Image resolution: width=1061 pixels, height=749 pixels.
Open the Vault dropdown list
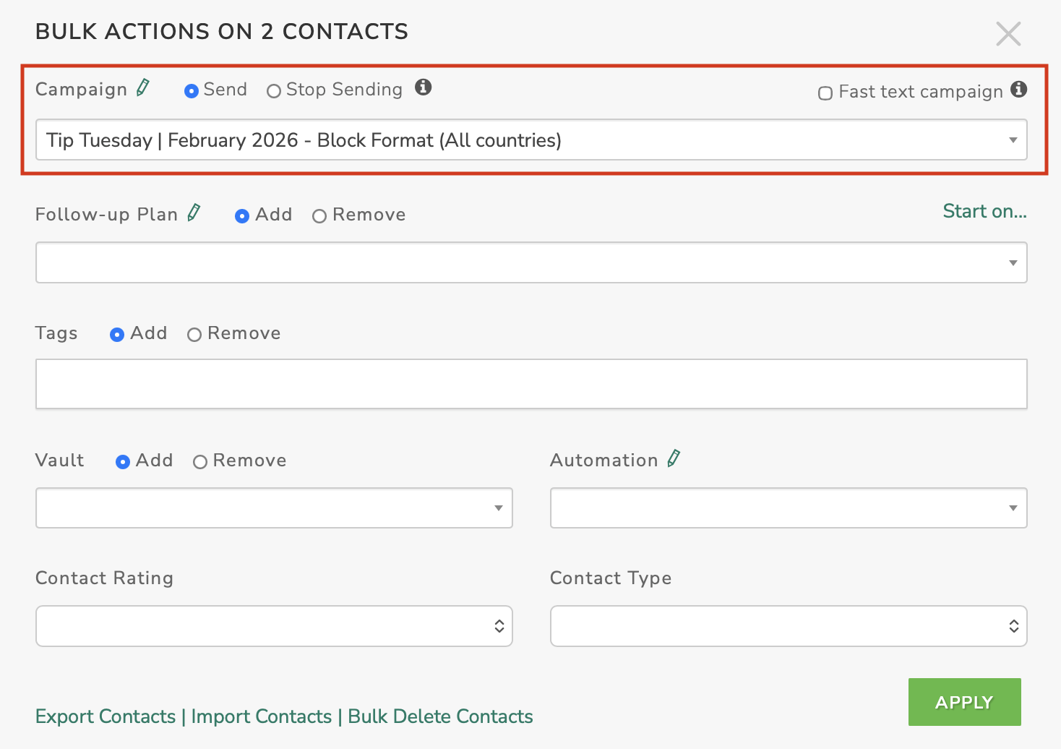pos(273,508)
